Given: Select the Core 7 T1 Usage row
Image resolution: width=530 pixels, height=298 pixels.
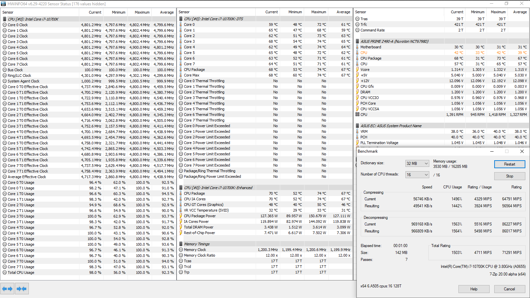Looking at the screenshot, I should (x=88, y=267).
